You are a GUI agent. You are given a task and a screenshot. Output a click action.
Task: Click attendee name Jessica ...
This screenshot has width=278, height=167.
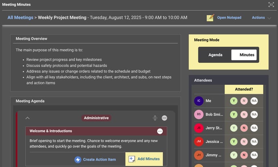tap(214, 142)
